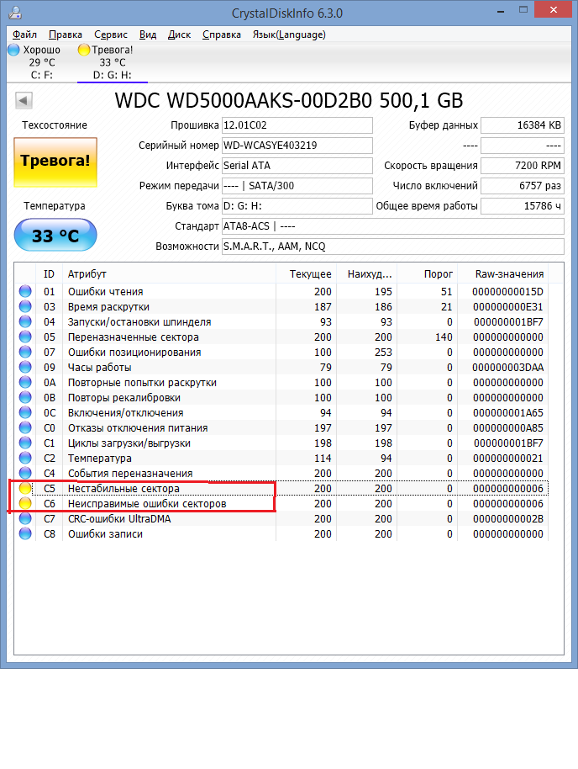Open the Язык(Language) menu

(289, 34)
